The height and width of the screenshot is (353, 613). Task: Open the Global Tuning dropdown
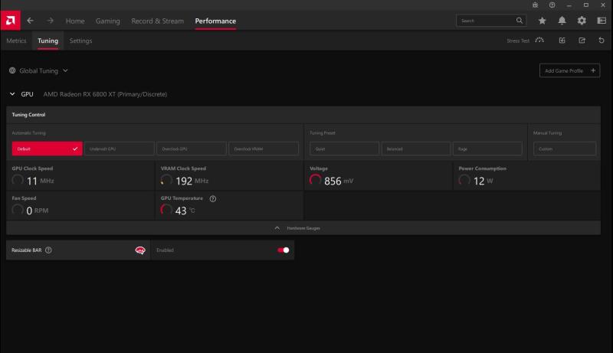click(38, 70)
